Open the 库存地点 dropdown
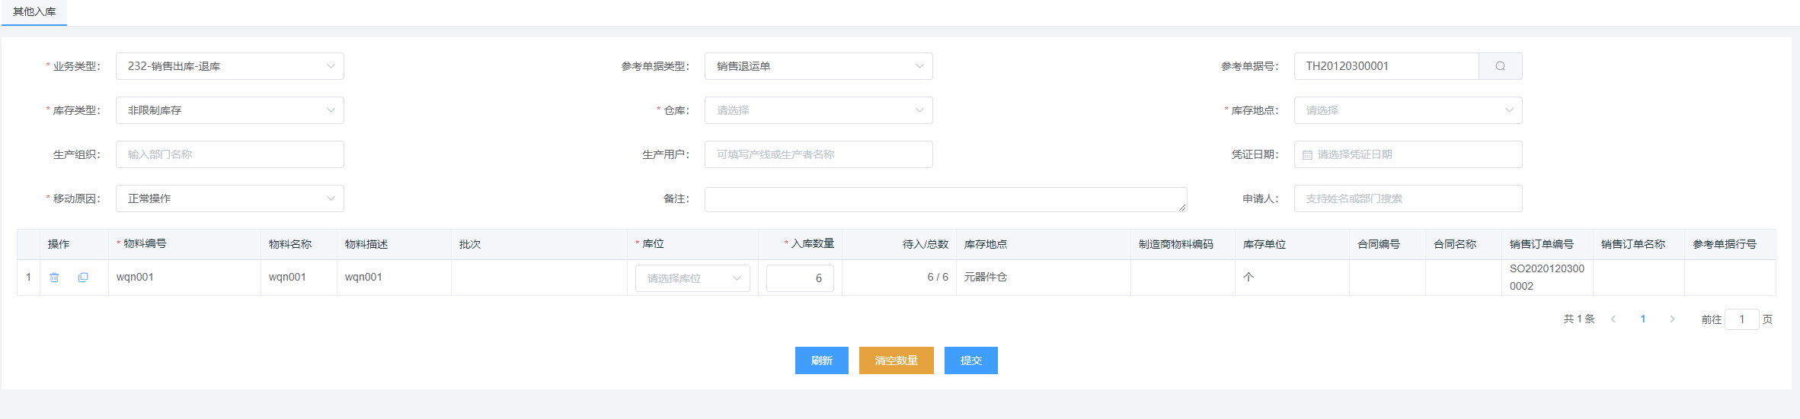Viewport: 1800px width, 419px height. (x=1407, y=110)
